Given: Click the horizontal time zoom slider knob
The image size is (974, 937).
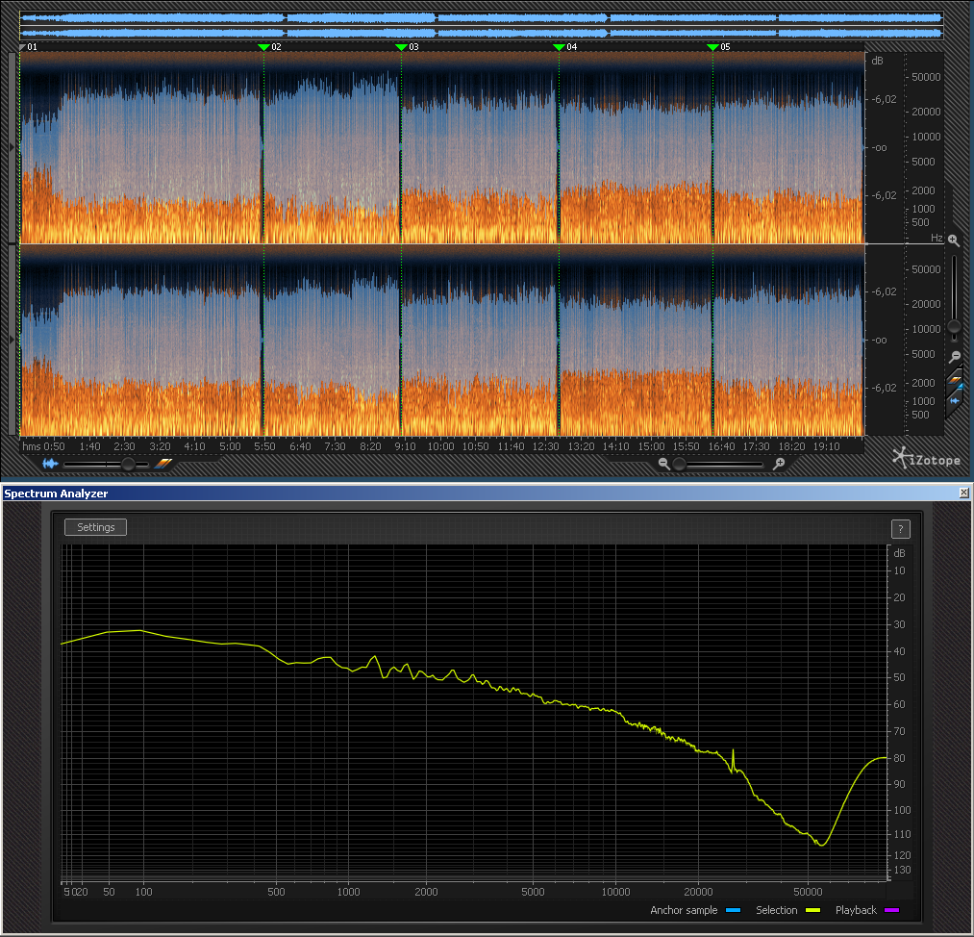Looking at the screenshot, I should click(x=680, y=464).
